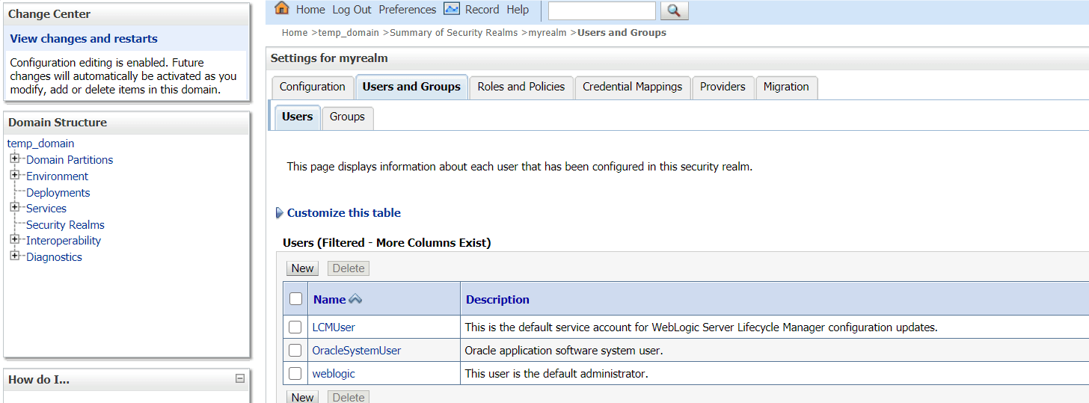Toggle the select-all users checkbox in header

(295, 299)
